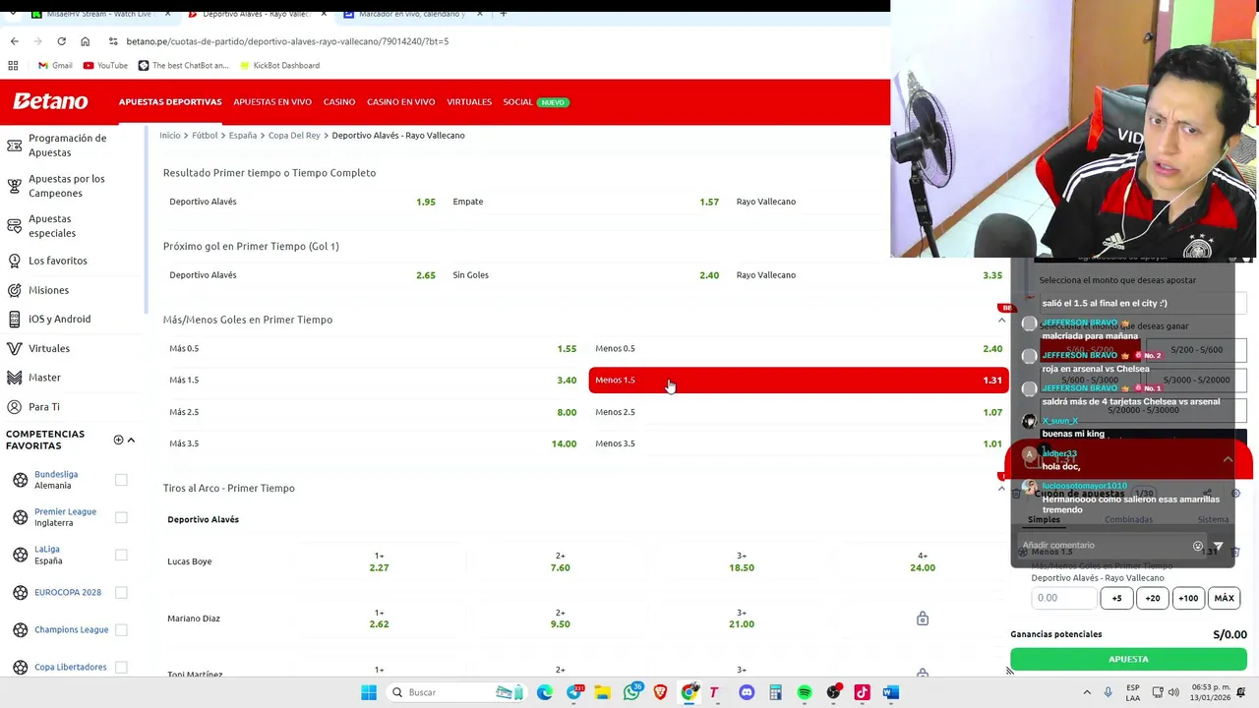
Task: Open the Gmail bookmark
Action: point(55,65)
